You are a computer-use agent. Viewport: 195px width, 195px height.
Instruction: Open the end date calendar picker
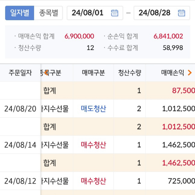click(x=181, y=13)
